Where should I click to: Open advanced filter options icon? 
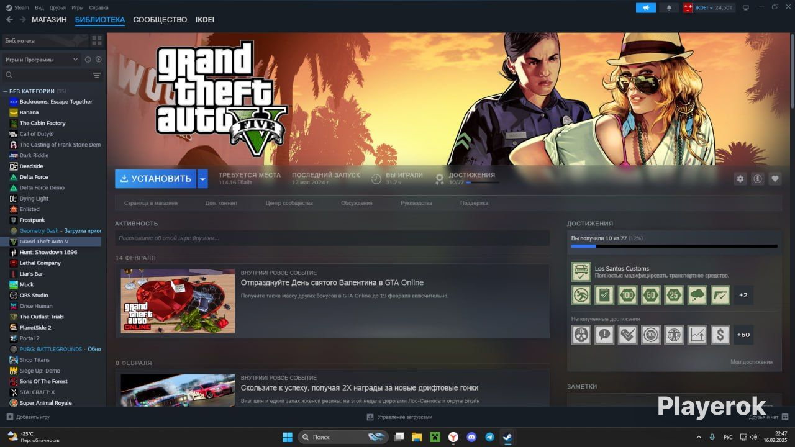pyautogui.click(x=97, y=75)
